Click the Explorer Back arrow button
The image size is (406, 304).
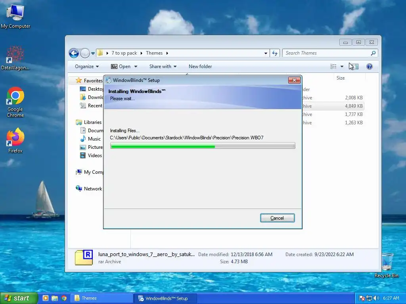tap(74, 53)
